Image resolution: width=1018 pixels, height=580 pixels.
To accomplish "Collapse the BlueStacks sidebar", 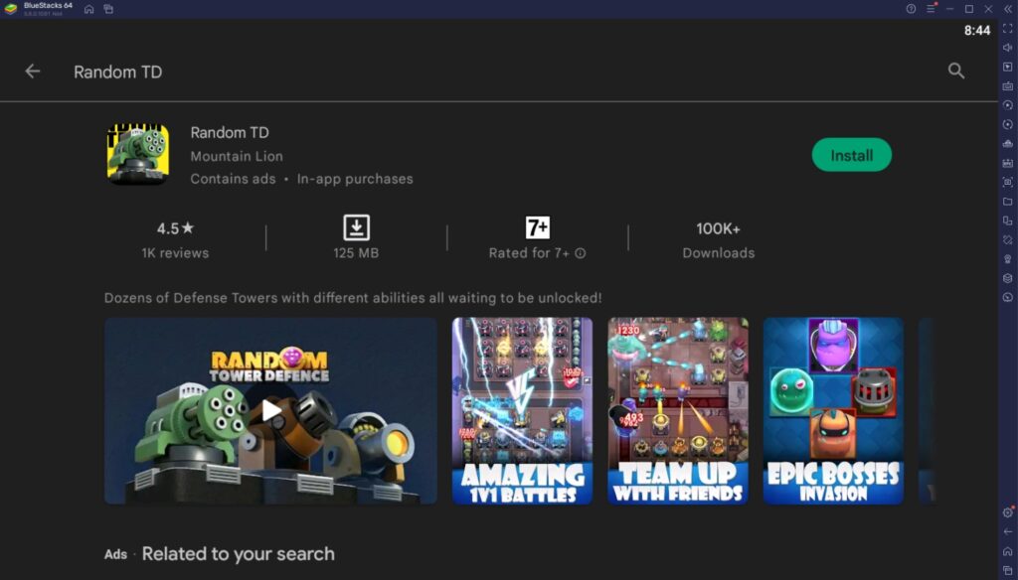I will (1007, 9).
